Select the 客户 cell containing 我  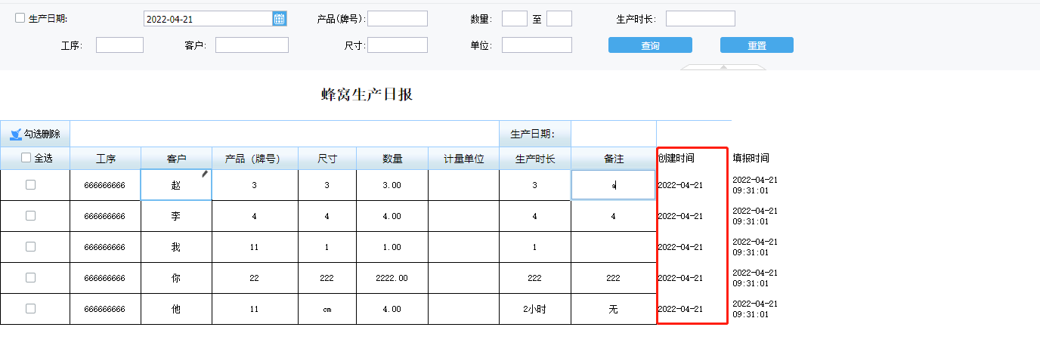(x=176, y=247)
